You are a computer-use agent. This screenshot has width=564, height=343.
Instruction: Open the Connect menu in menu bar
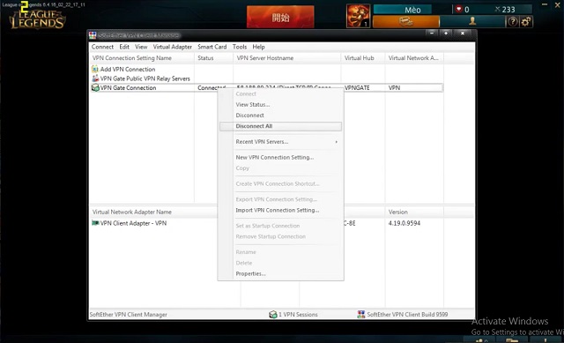coord(102,47)
